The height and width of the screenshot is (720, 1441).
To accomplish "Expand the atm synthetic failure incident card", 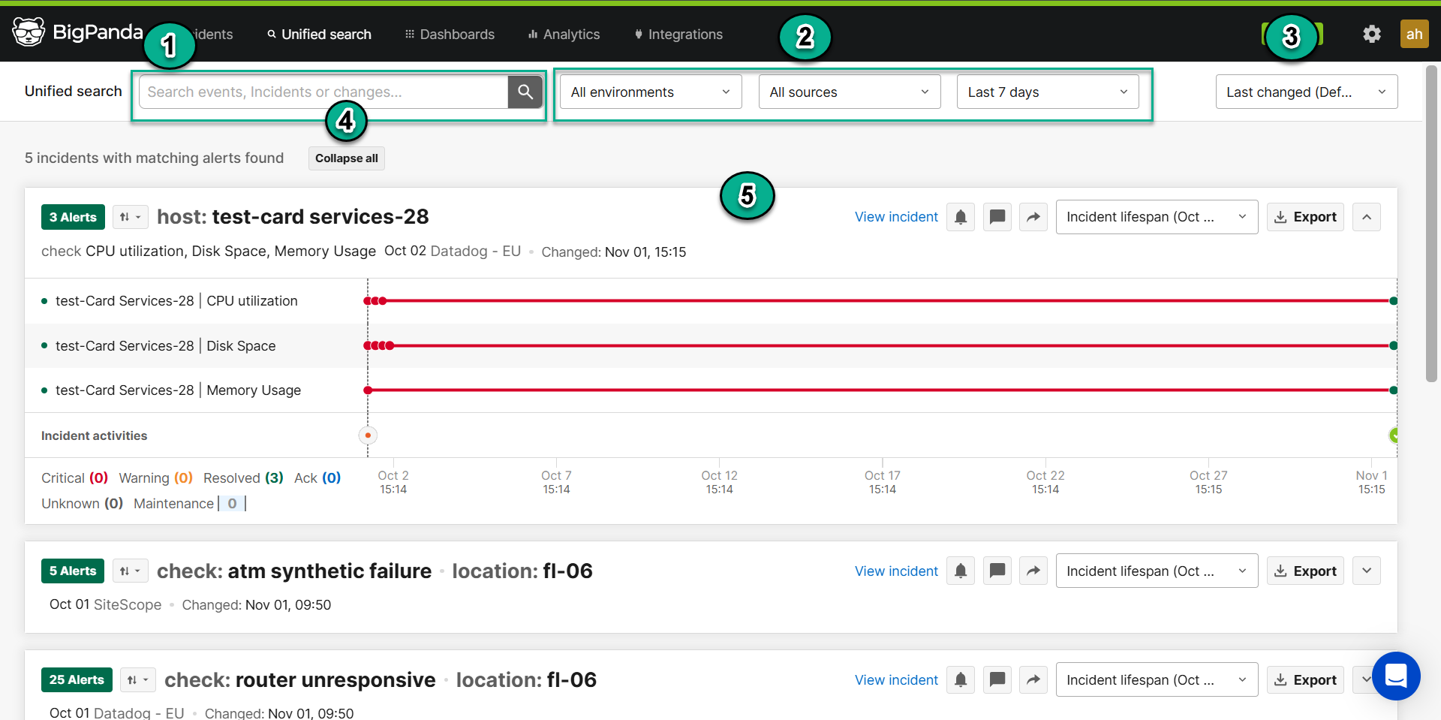I will click(x=1366, y=571).
